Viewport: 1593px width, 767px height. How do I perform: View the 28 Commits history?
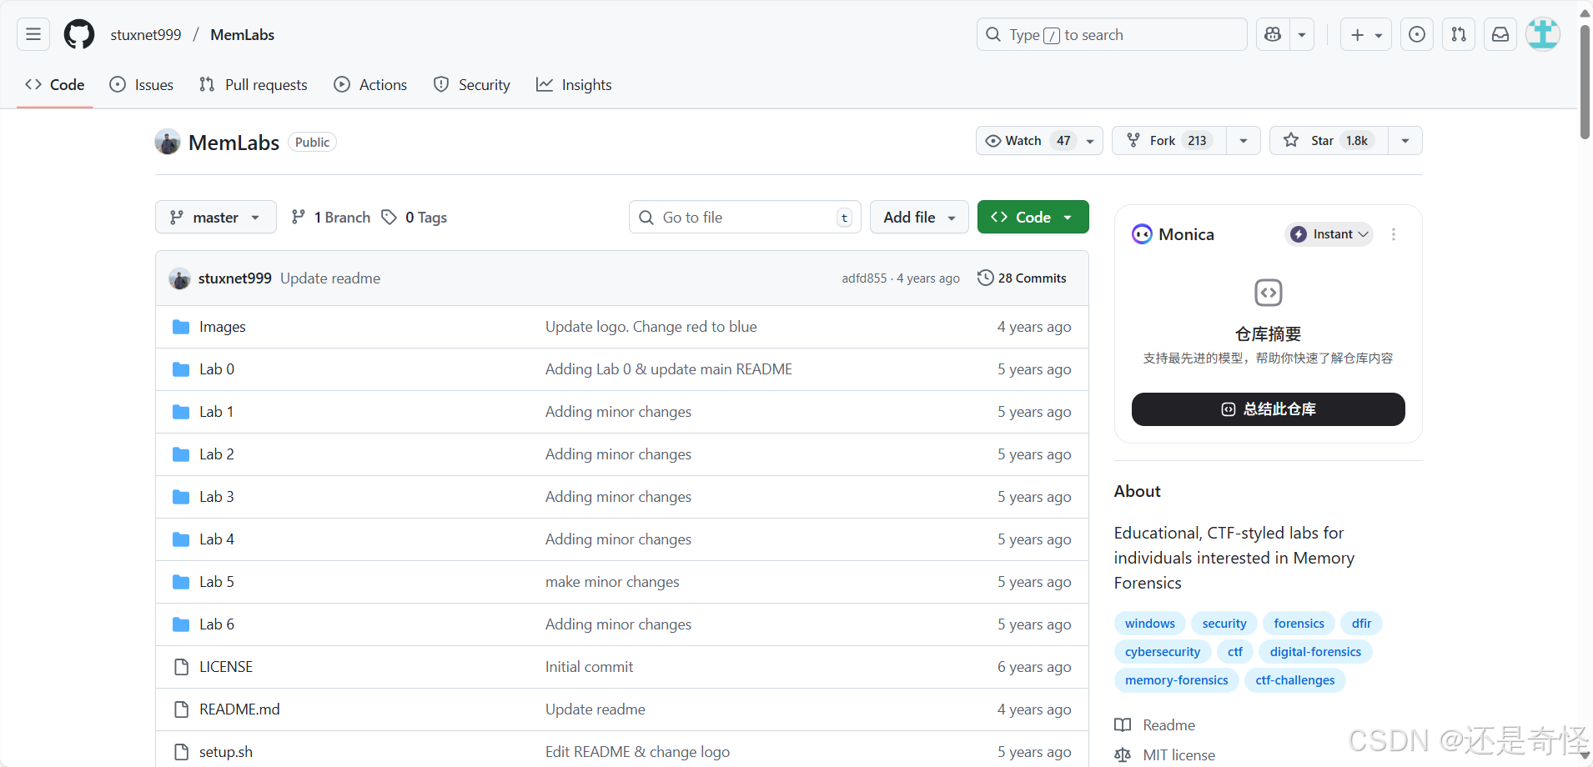click(x=1022, y=278)
